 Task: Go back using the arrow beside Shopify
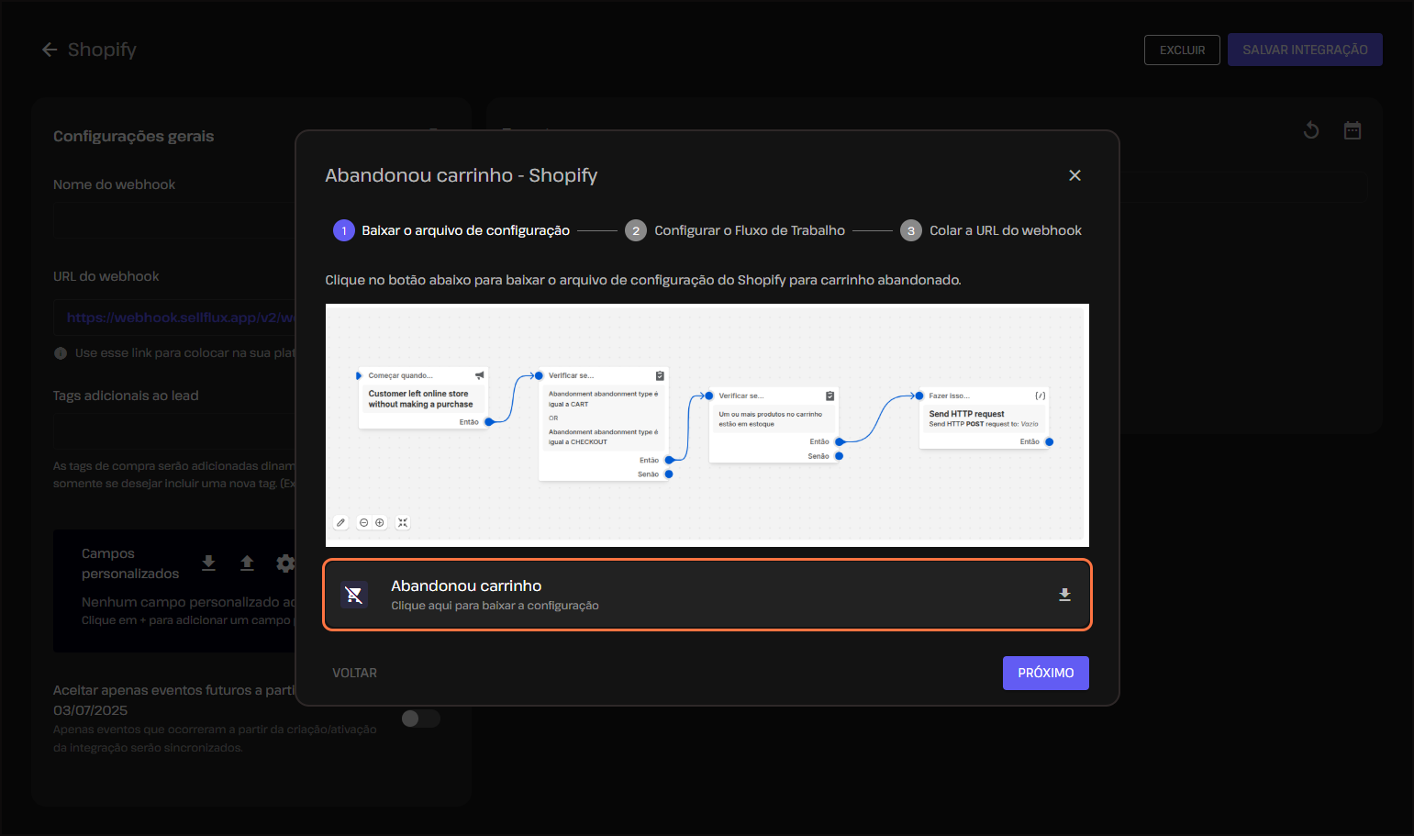click(x=50, y=50)
